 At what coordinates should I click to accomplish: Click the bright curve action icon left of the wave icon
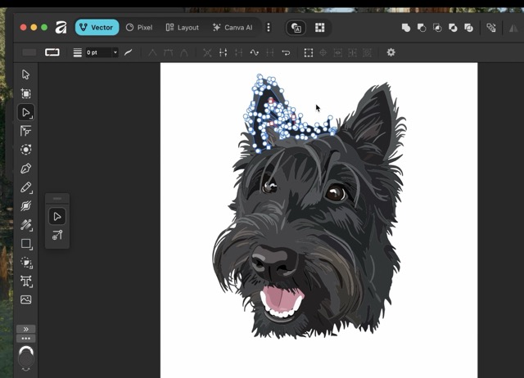pos(223,52)
